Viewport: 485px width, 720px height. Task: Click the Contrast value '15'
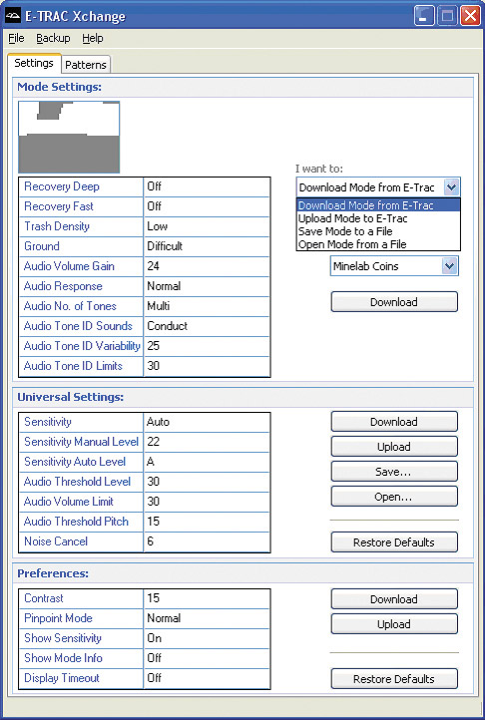(207, 598)
